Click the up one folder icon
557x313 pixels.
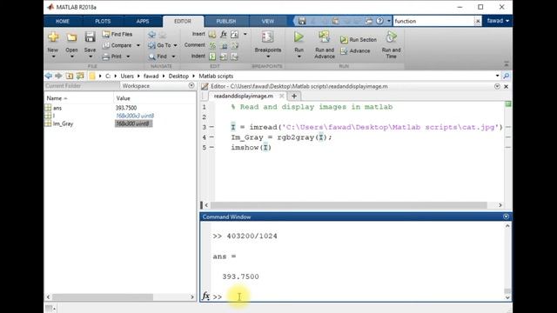click(70, 76)
